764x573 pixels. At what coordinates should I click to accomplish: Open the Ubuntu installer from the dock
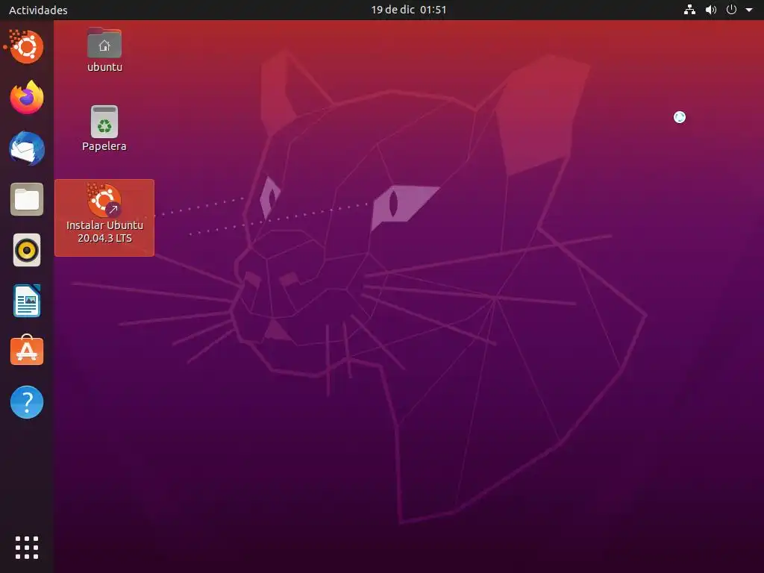tap(25, 47)
